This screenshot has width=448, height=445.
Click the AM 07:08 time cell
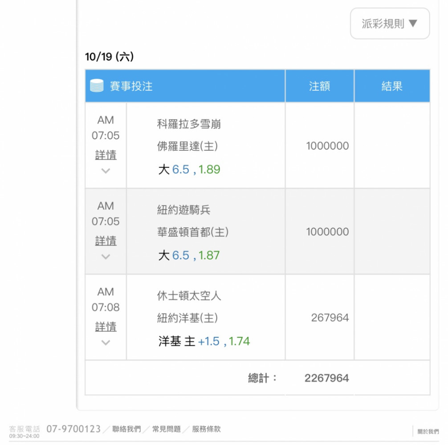106,299
